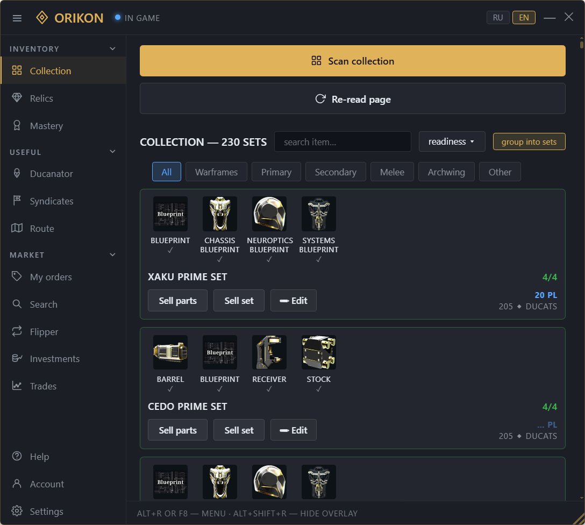Click the CEDO PRIME SET title
Image resolution: width=585 pixels, height=525 pixels.
[x=187, y=406]
